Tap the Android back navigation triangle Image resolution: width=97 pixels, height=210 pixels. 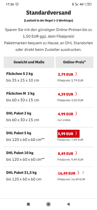[68, 204]
